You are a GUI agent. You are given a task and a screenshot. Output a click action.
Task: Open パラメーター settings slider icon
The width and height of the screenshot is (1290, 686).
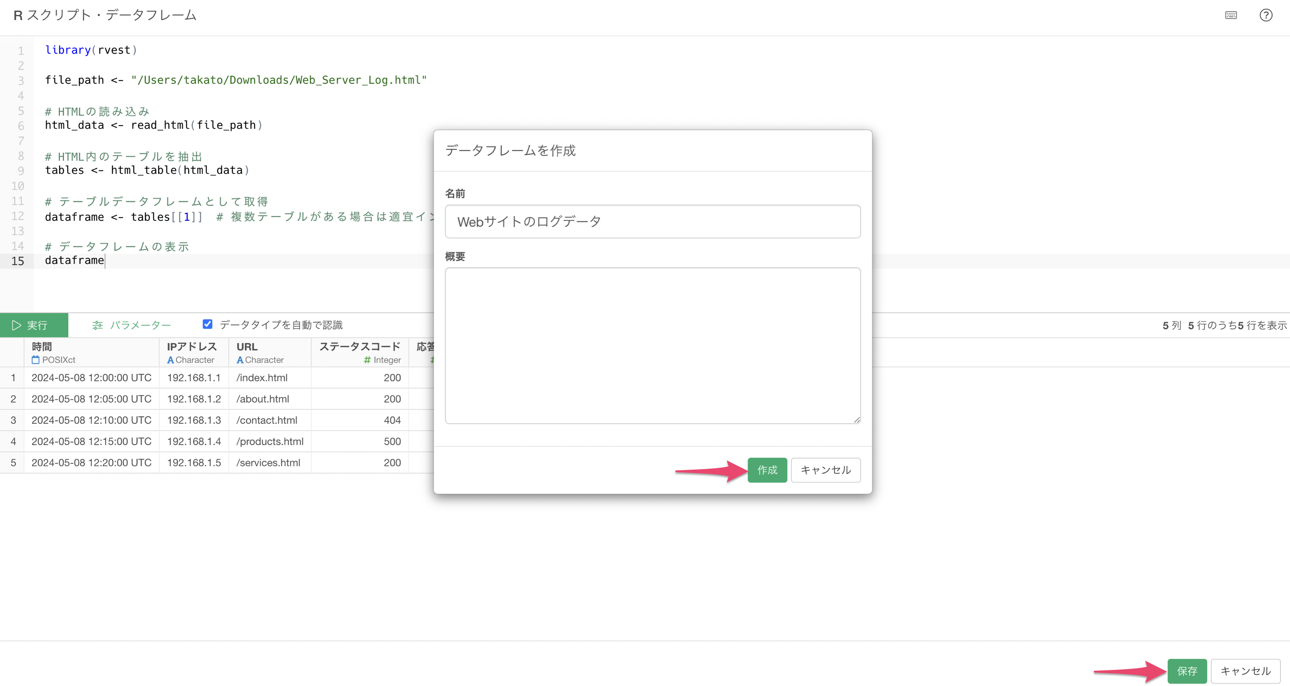98,325
